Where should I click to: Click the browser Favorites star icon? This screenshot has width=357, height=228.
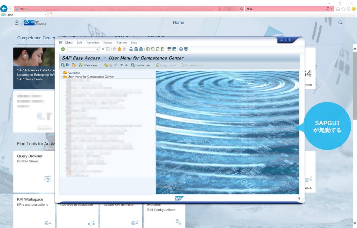pyautogui.click(x=343, y=9)
